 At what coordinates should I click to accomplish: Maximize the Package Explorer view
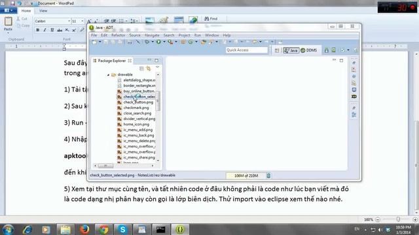click(156, 60)
